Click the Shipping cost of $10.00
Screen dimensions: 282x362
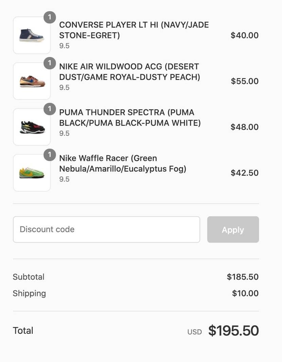[x=245, y=293]
